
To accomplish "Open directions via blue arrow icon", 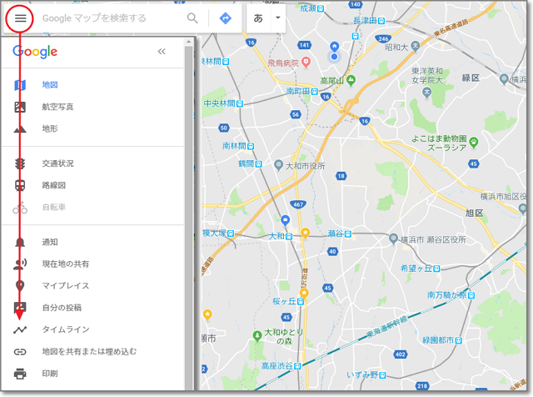I will [225, 18].
